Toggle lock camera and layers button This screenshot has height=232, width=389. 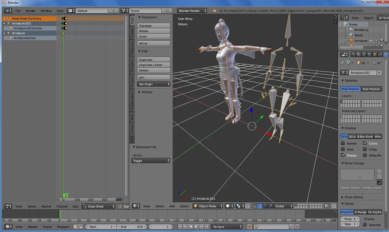click(x=327, y=206)
